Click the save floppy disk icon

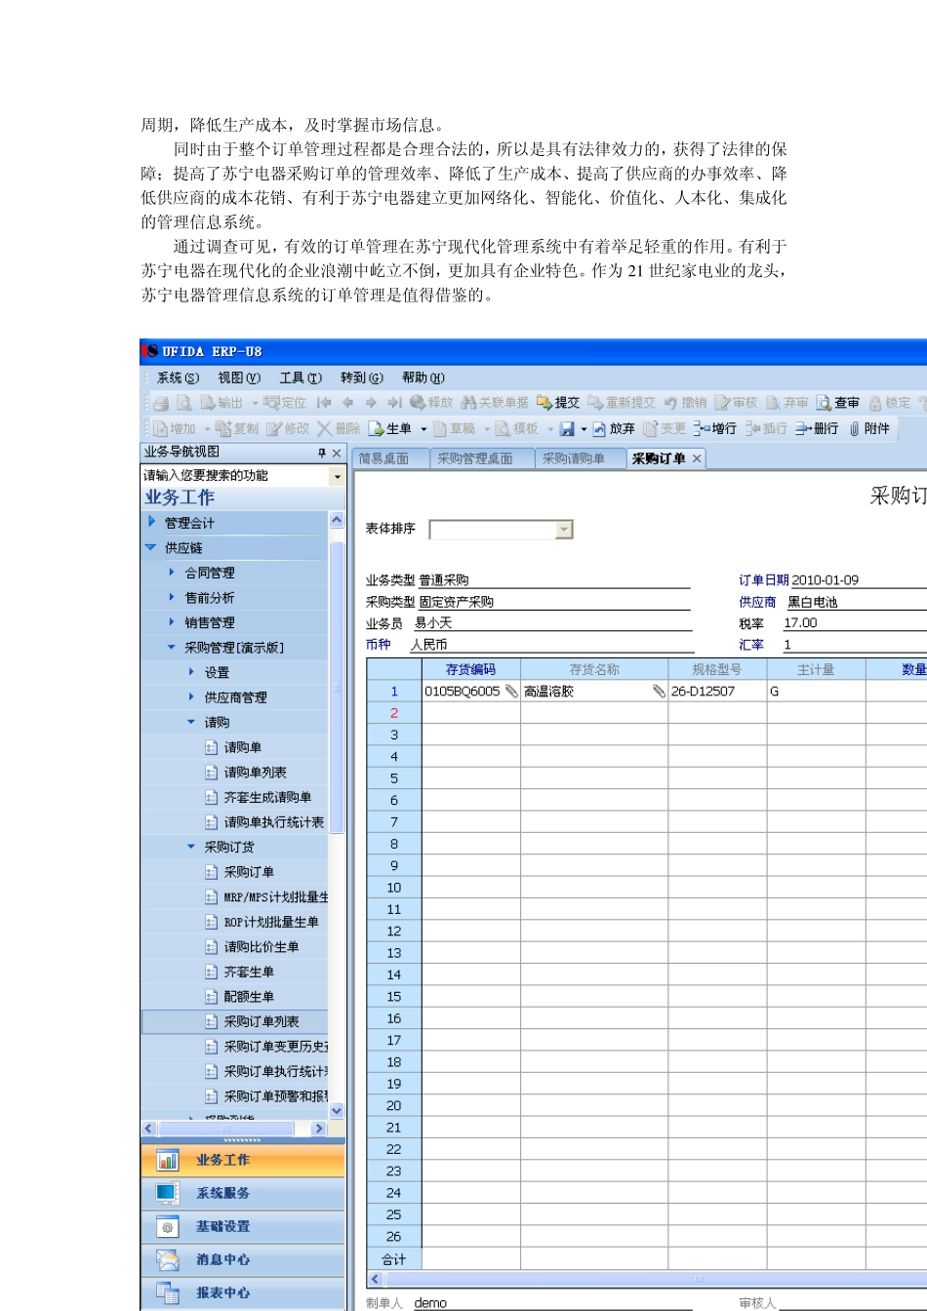pos(567,428)
